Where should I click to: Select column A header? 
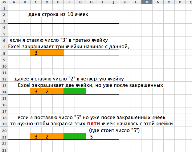pyautogui.click(x=14, y=2)
